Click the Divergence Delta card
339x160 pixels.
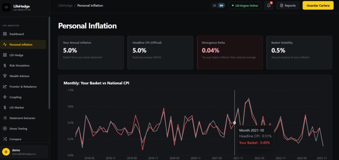[x=230, y=52]
